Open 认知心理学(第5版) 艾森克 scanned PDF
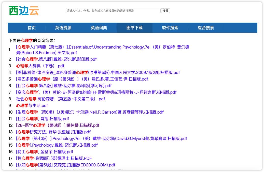264x172 pixels. [65, 165]
